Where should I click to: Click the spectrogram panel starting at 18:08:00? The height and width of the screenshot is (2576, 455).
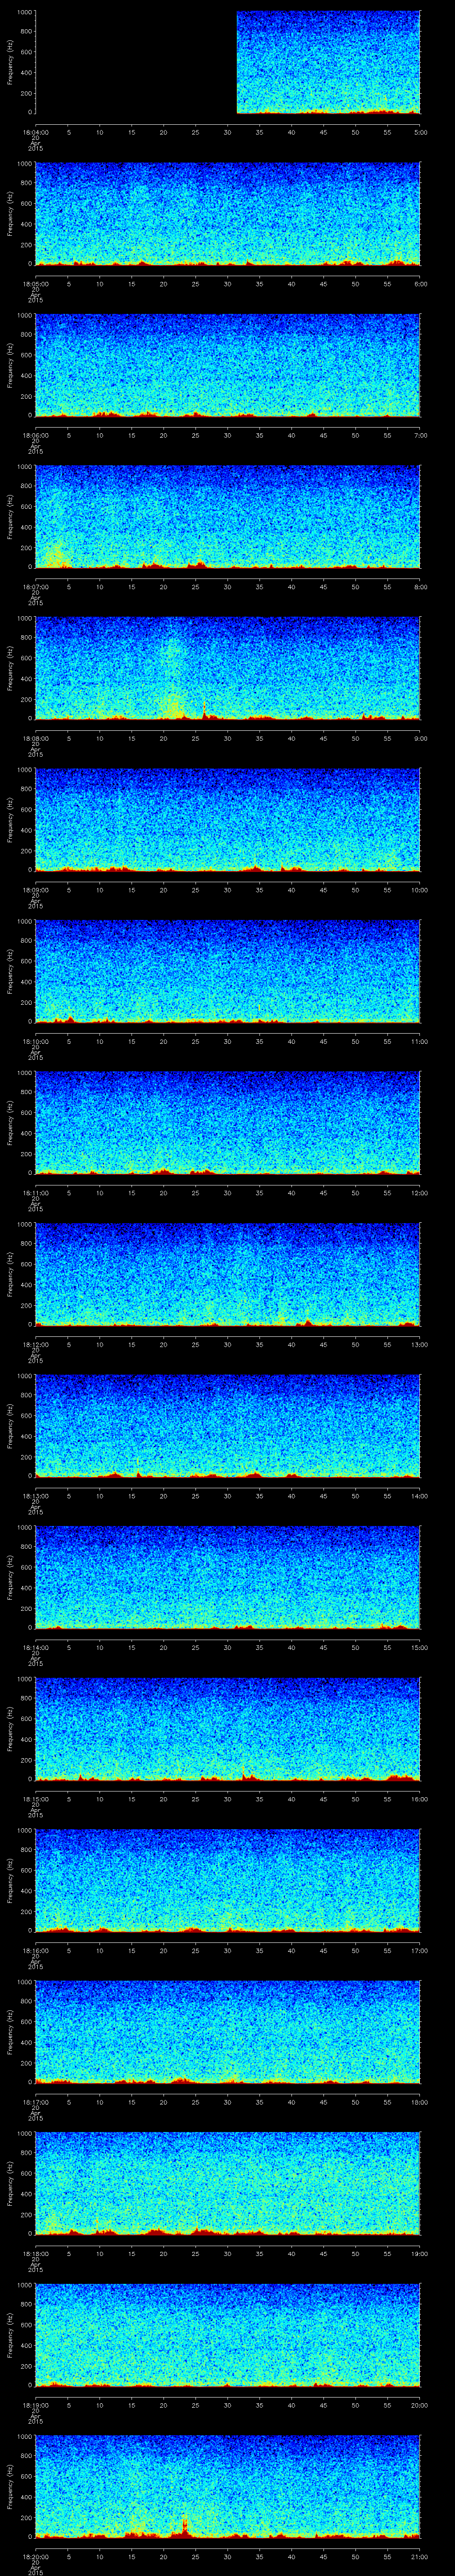point(228,668)
